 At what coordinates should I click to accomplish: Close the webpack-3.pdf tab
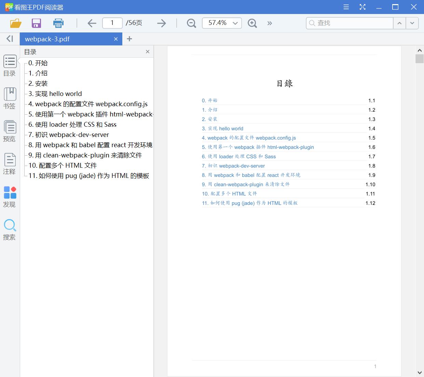(116, 39)
